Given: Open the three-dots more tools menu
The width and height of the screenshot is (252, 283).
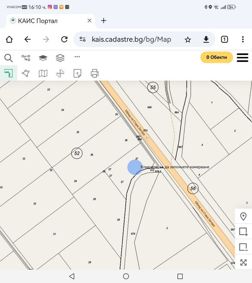Looking at the screenshot, I should tap(77, 57).
